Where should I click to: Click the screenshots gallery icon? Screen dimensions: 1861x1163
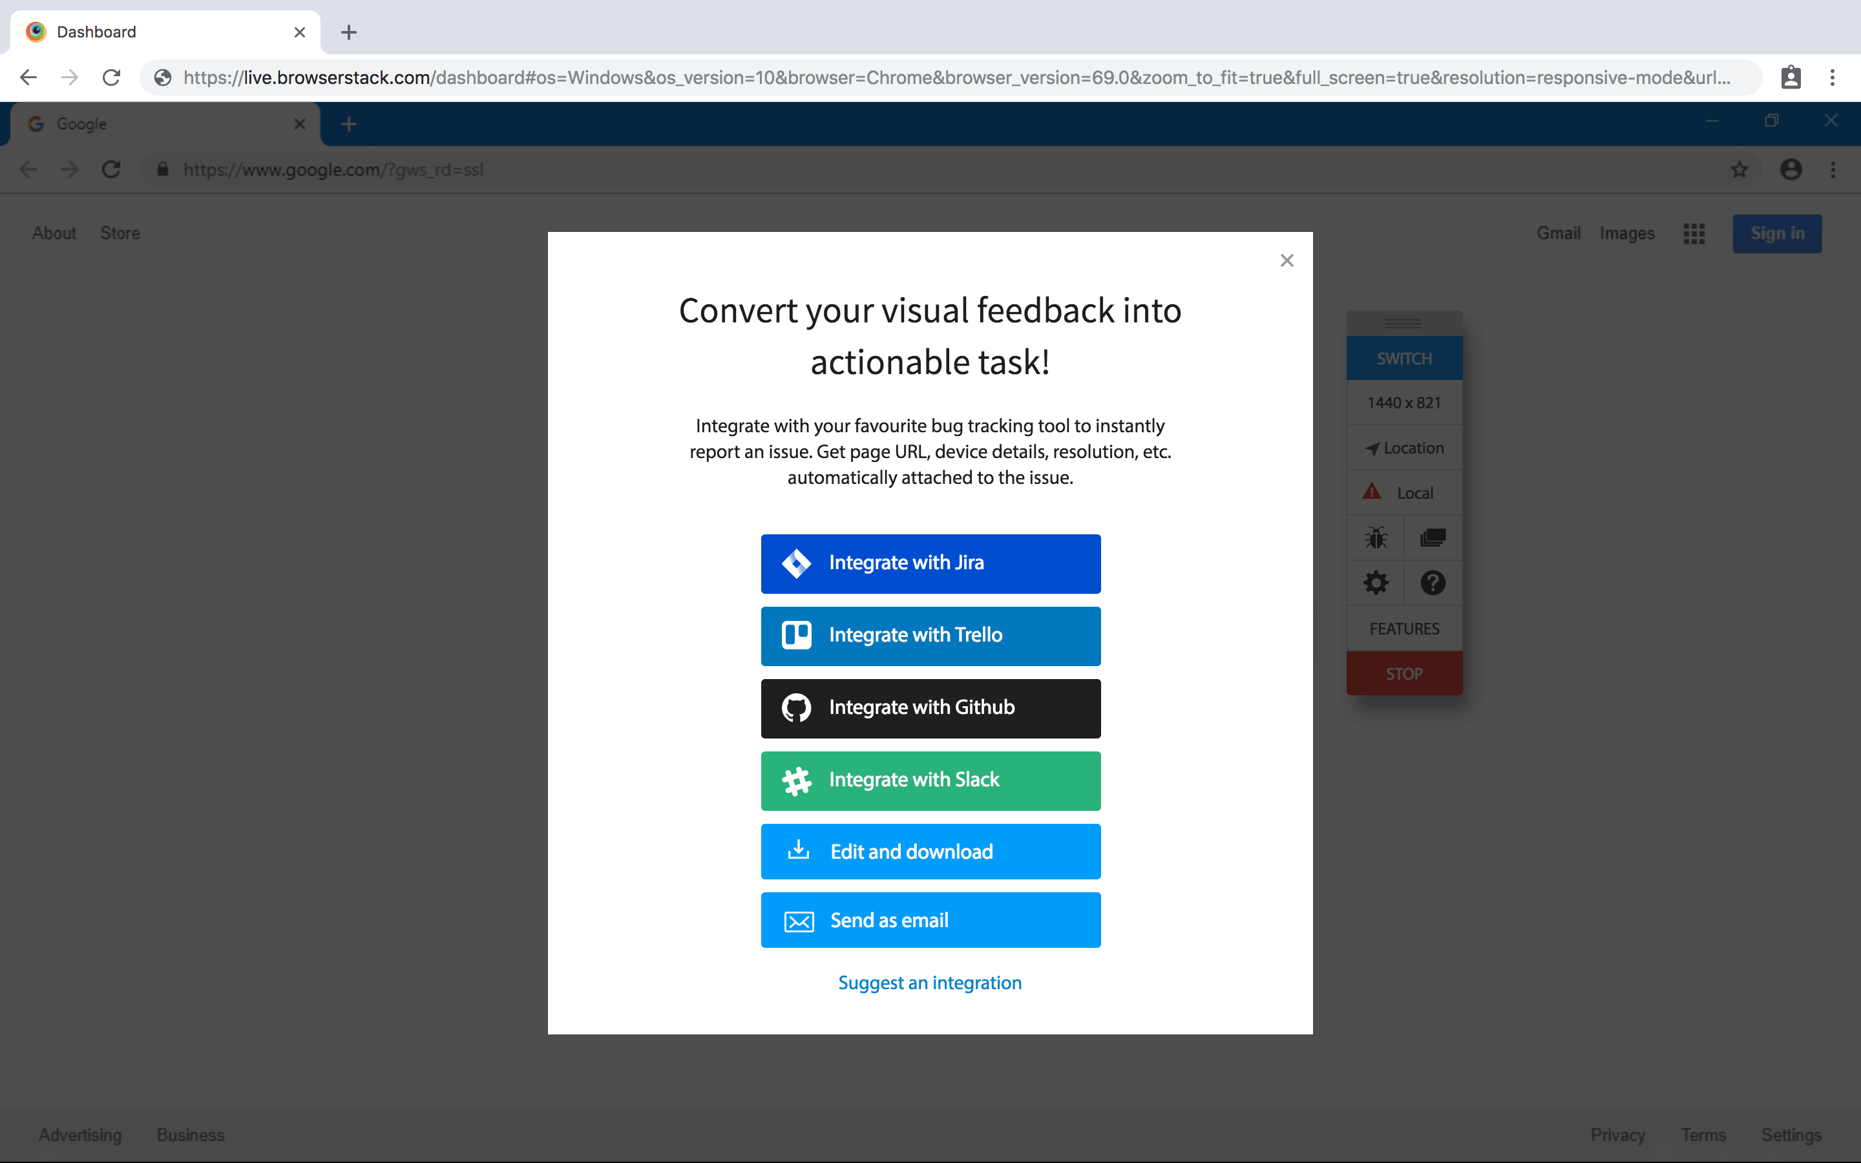[x=1433, y=538]
